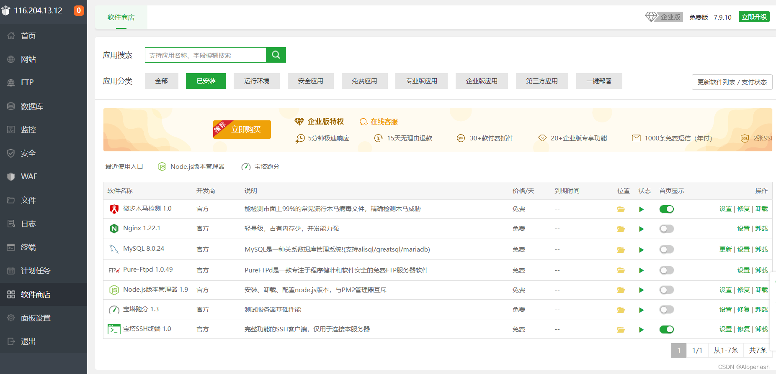Select the 免费应用 category filter
The width and height of the screenshot is (776, 374).
click(x=365, y=81)
